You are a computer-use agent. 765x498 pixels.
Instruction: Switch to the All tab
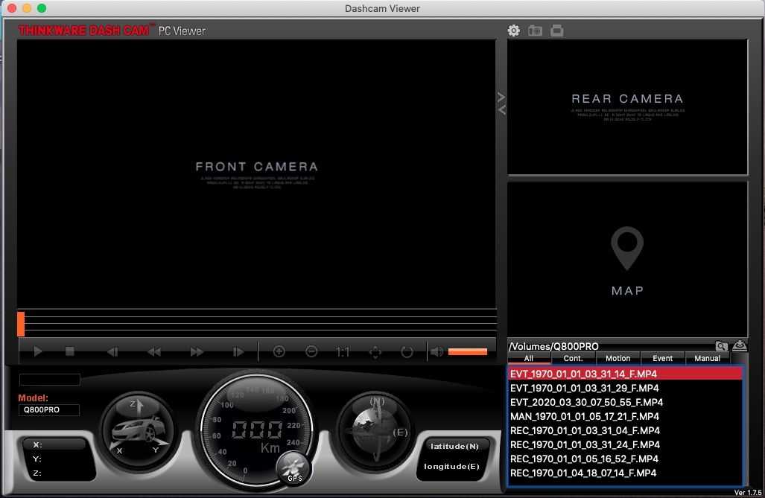click(x=529, y=358)
